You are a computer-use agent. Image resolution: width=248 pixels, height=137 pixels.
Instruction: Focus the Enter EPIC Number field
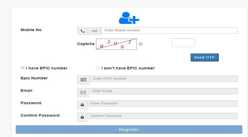click(x=164, y=79)
